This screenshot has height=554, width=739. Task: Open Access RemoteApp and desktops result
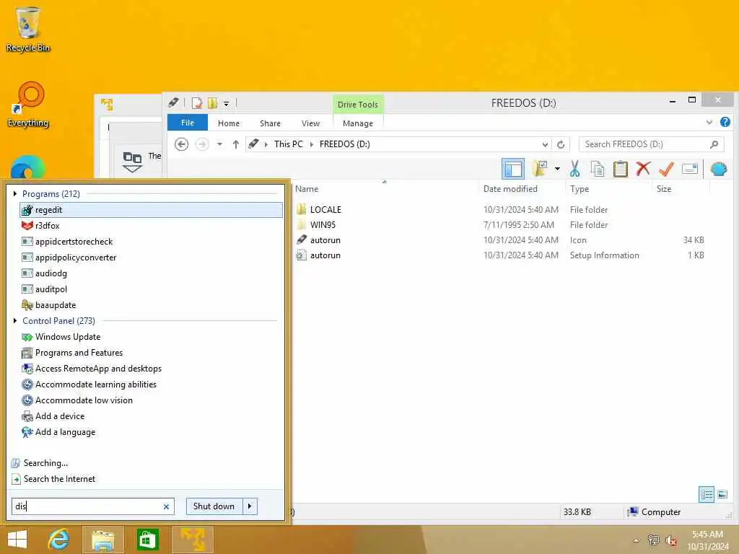(151, 369)
